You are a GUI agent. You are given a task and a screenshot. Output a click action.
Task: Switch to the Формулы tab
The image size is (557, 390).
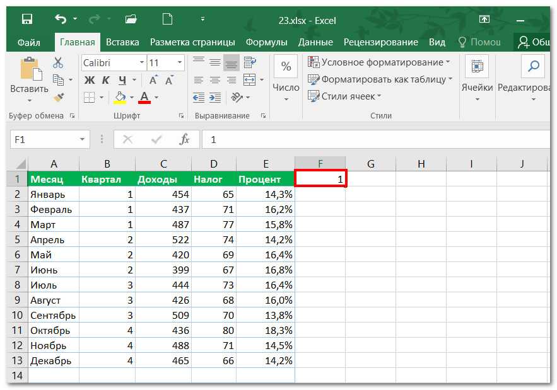(266, 42)
